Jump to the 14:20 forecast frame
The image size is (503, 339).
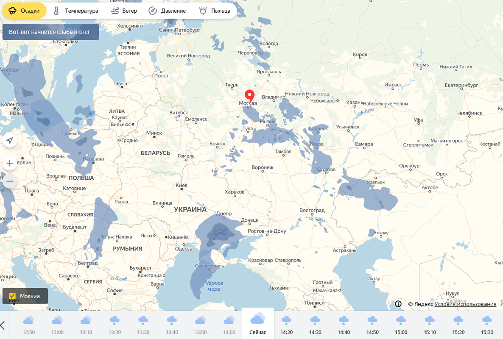[x=286, y=325]
